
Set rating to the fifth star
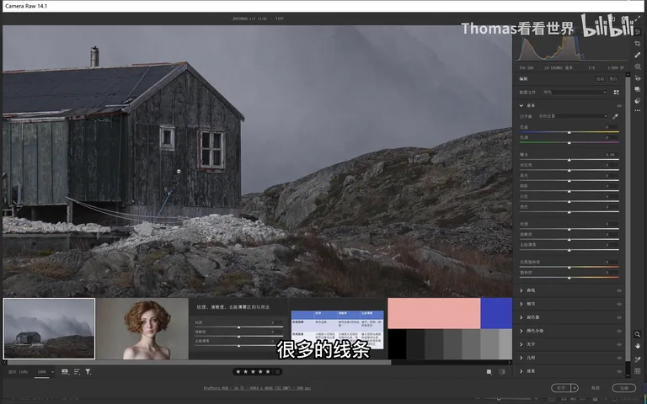point(268,372)
